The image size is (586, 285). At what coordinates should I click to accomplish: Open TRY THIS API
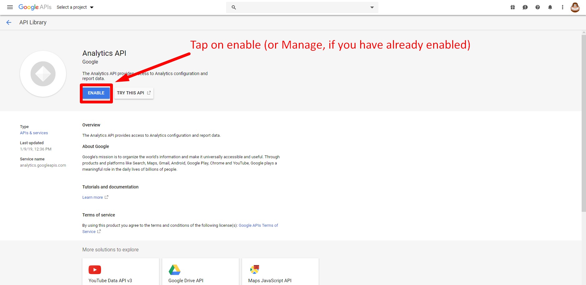click(133, 93)
